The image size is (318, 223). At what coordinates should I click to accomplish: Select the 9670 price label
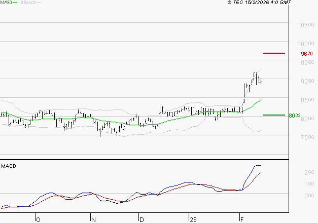[x=306, y=53]
